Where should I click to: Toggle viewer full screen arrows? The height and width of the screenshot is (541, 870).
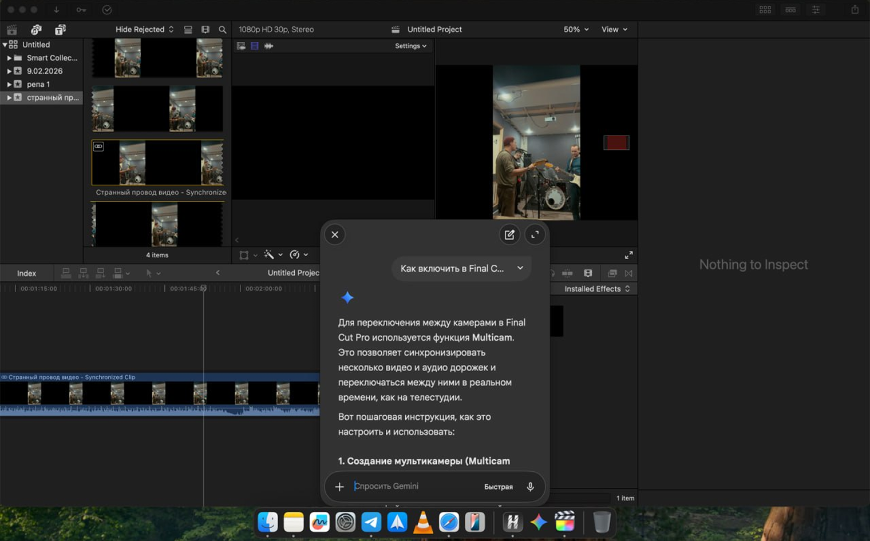pos(628,255)
